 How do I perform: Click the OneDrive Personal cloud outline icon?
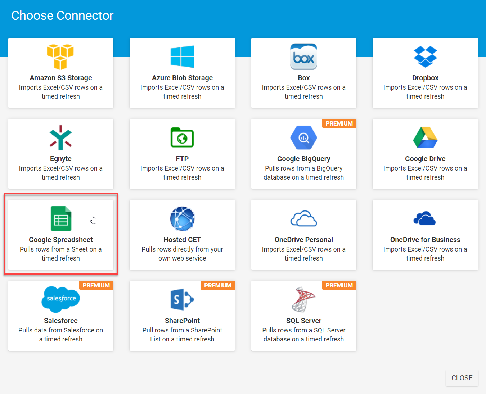pyautogui.click(x=304, y=218)
